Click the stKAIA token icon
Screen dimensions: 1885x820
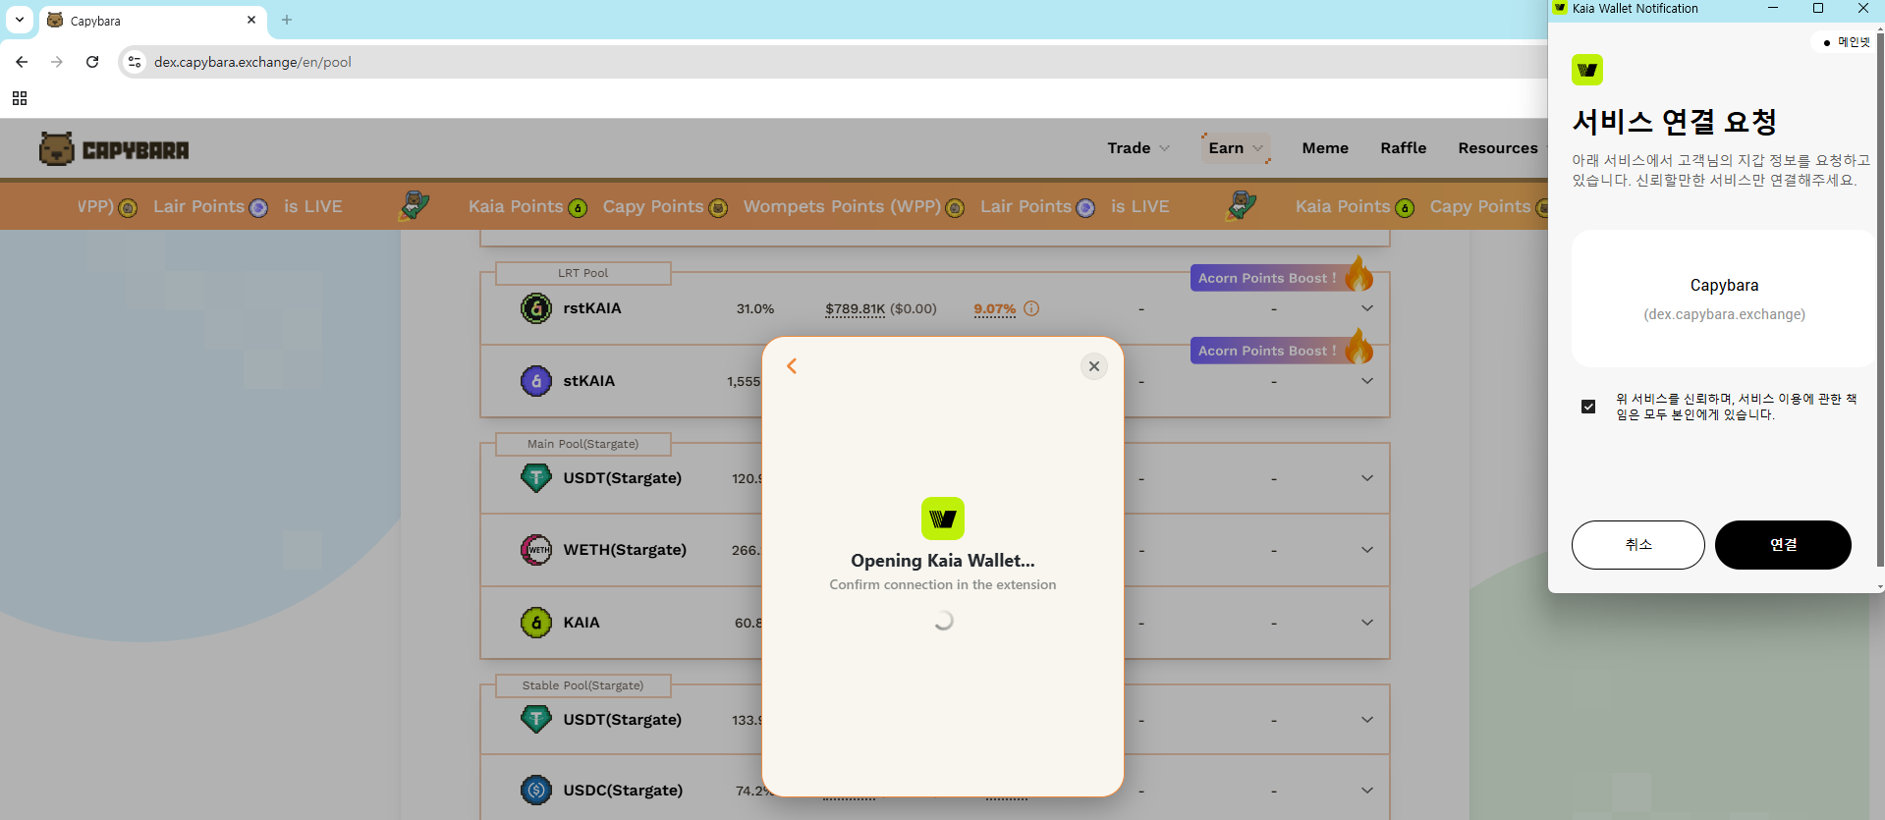536,381
